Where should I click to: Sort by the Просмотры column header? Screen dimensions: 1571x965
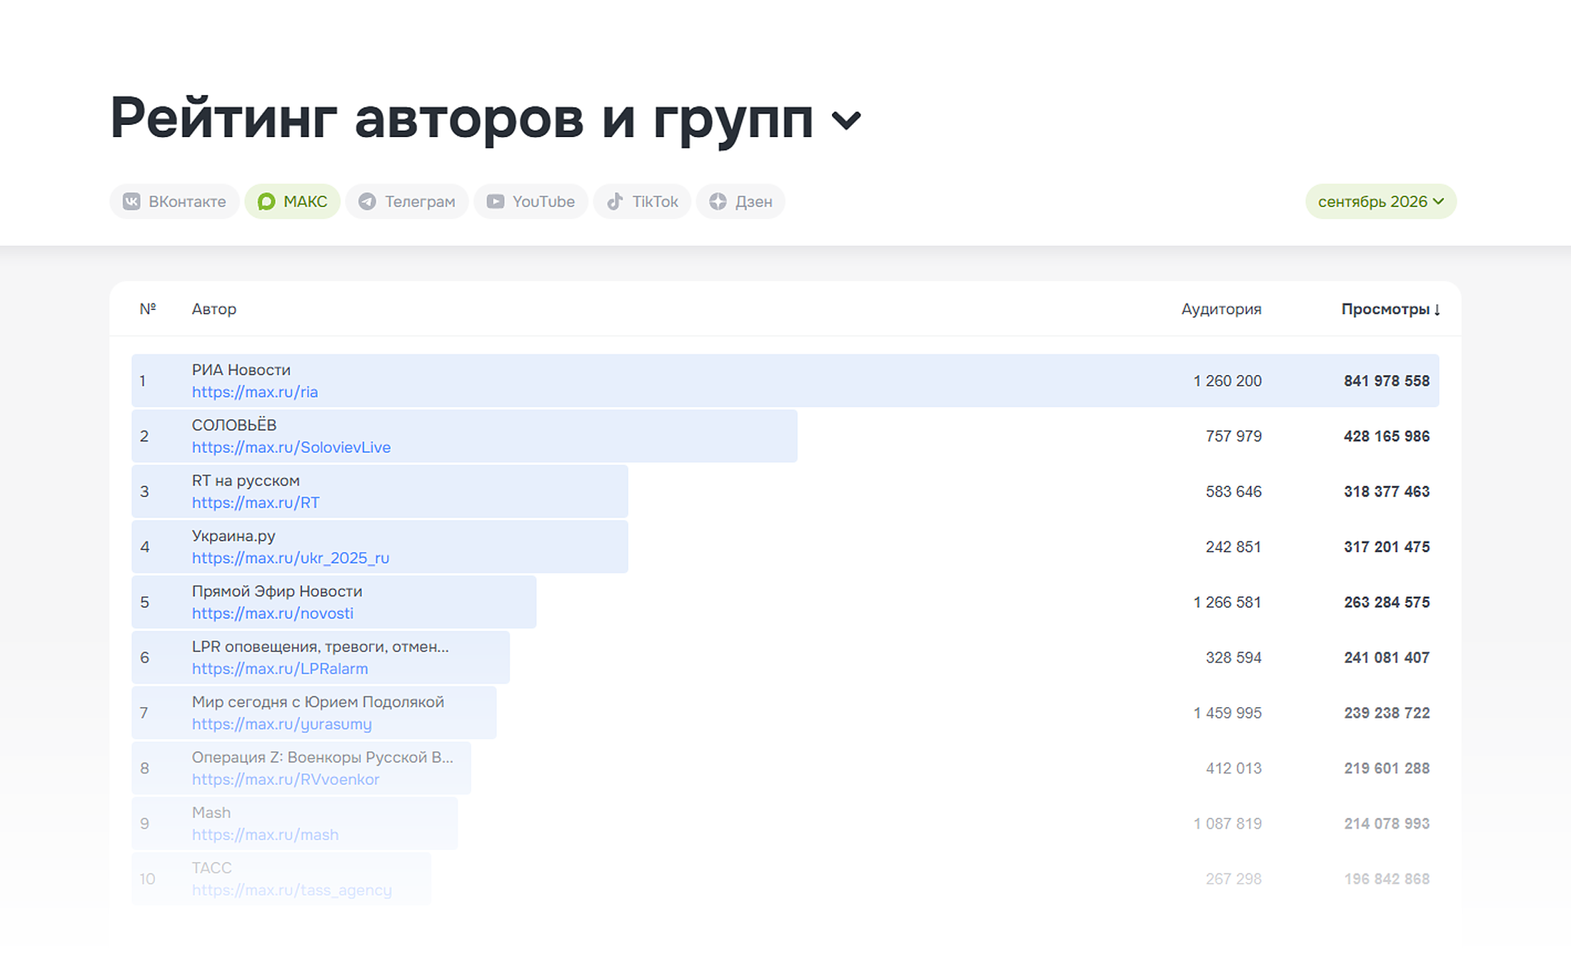coord(1390,309)
